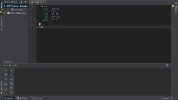
Task: Click the yellow intention lightbulb in editor
Action: click(x=40, y=24)
